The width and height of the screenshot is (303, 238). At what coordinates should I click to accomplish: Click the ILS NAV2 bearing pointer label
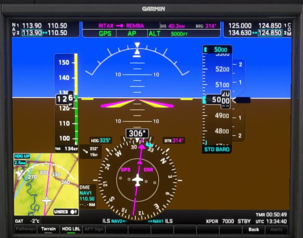(115, 221)
